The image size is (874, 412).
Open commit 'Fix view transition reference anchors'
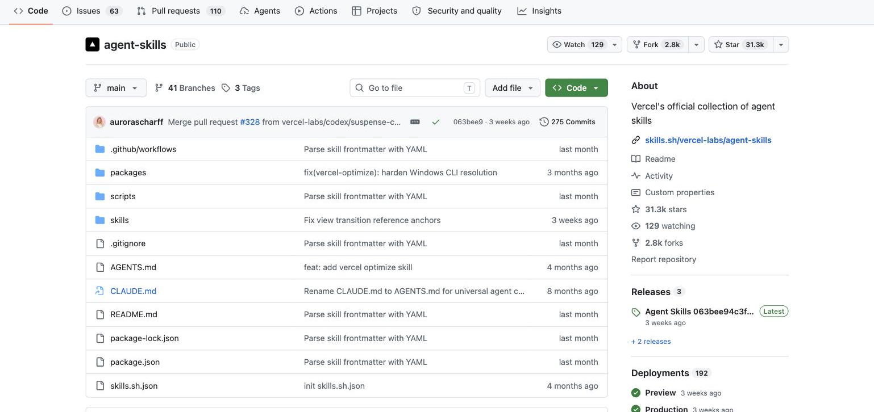click(372, 220)
